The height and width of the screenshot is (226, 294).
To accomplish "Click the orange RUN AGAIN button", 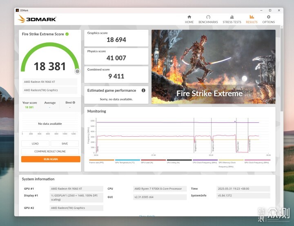I will [51, 159].
